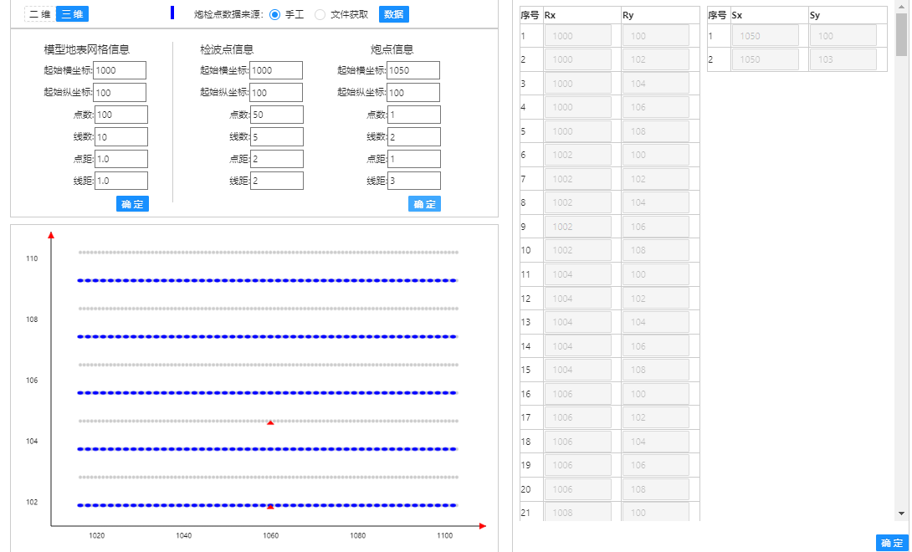
Task: Click 确定 under 模型地表网格信息
Action: pyautogui.click(x=132, y=204)
